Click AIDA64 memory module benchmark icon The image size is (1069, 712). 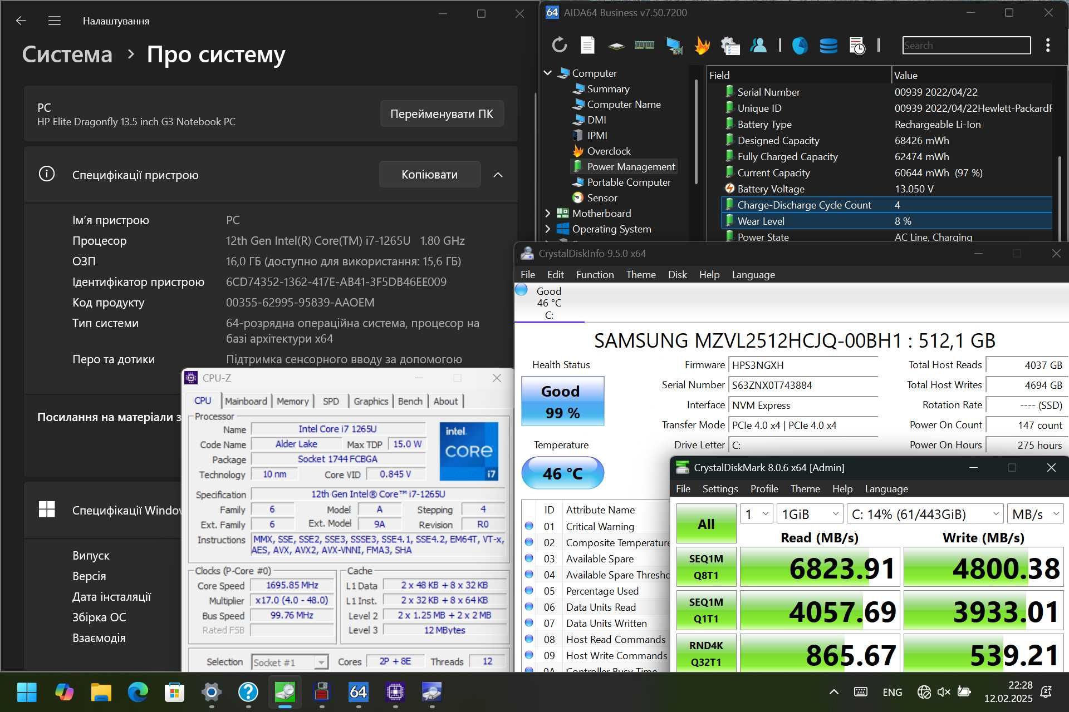644,45
